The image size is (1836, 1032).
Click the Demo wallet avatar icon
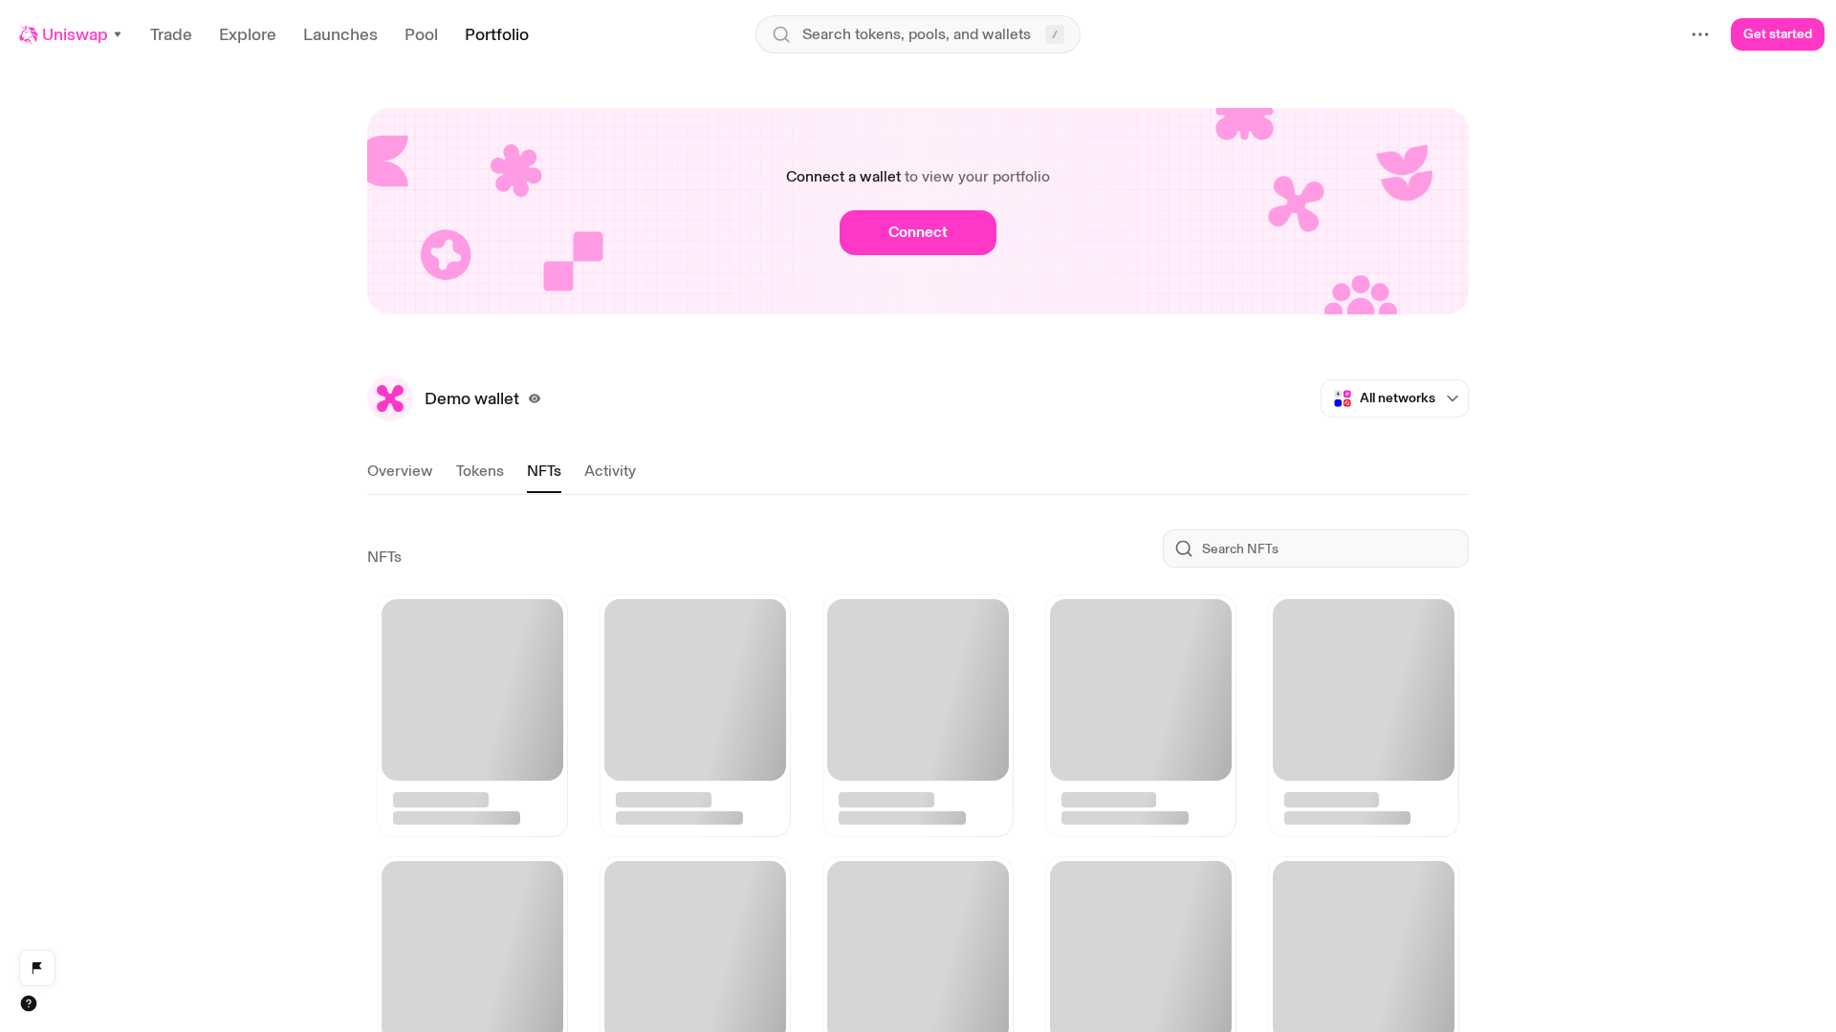(390, 398)
